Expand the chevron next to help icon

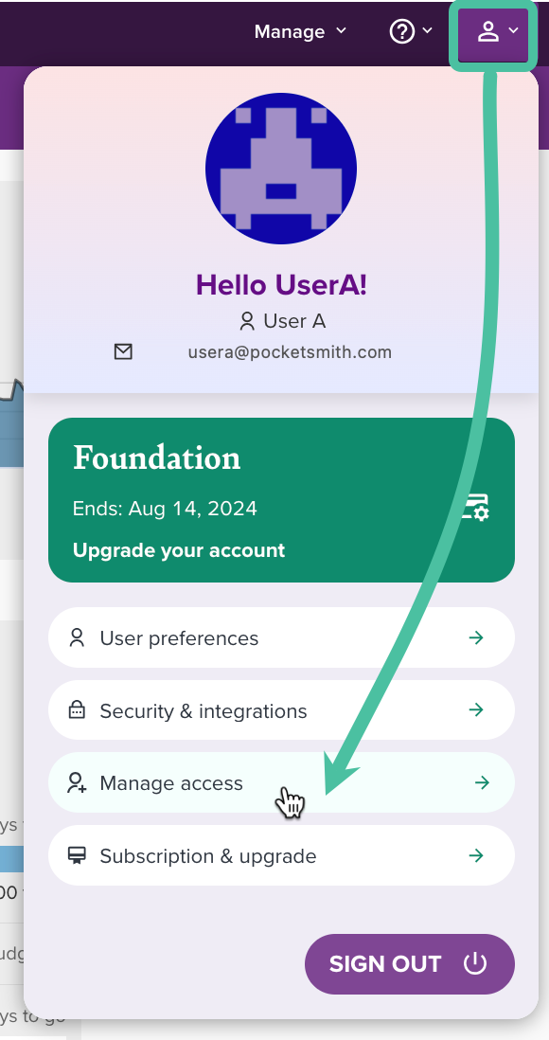pyautogui.click(x=428, y=30)
